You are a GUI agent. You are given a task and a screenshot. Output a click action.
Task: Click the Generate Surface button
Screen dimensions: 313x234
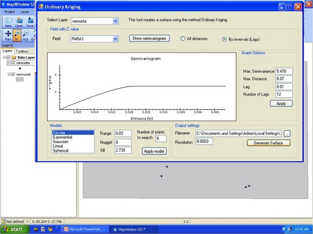(268, 143)
